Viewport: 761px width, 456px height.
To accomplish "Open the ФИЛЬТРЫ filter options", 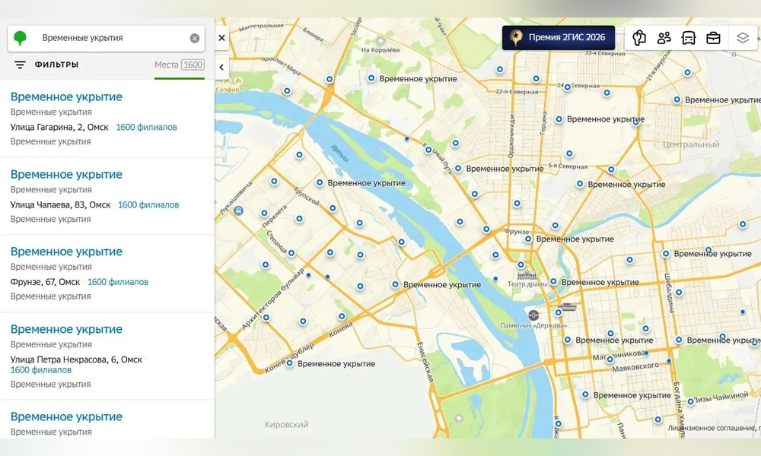I will (x=56, y=65).
